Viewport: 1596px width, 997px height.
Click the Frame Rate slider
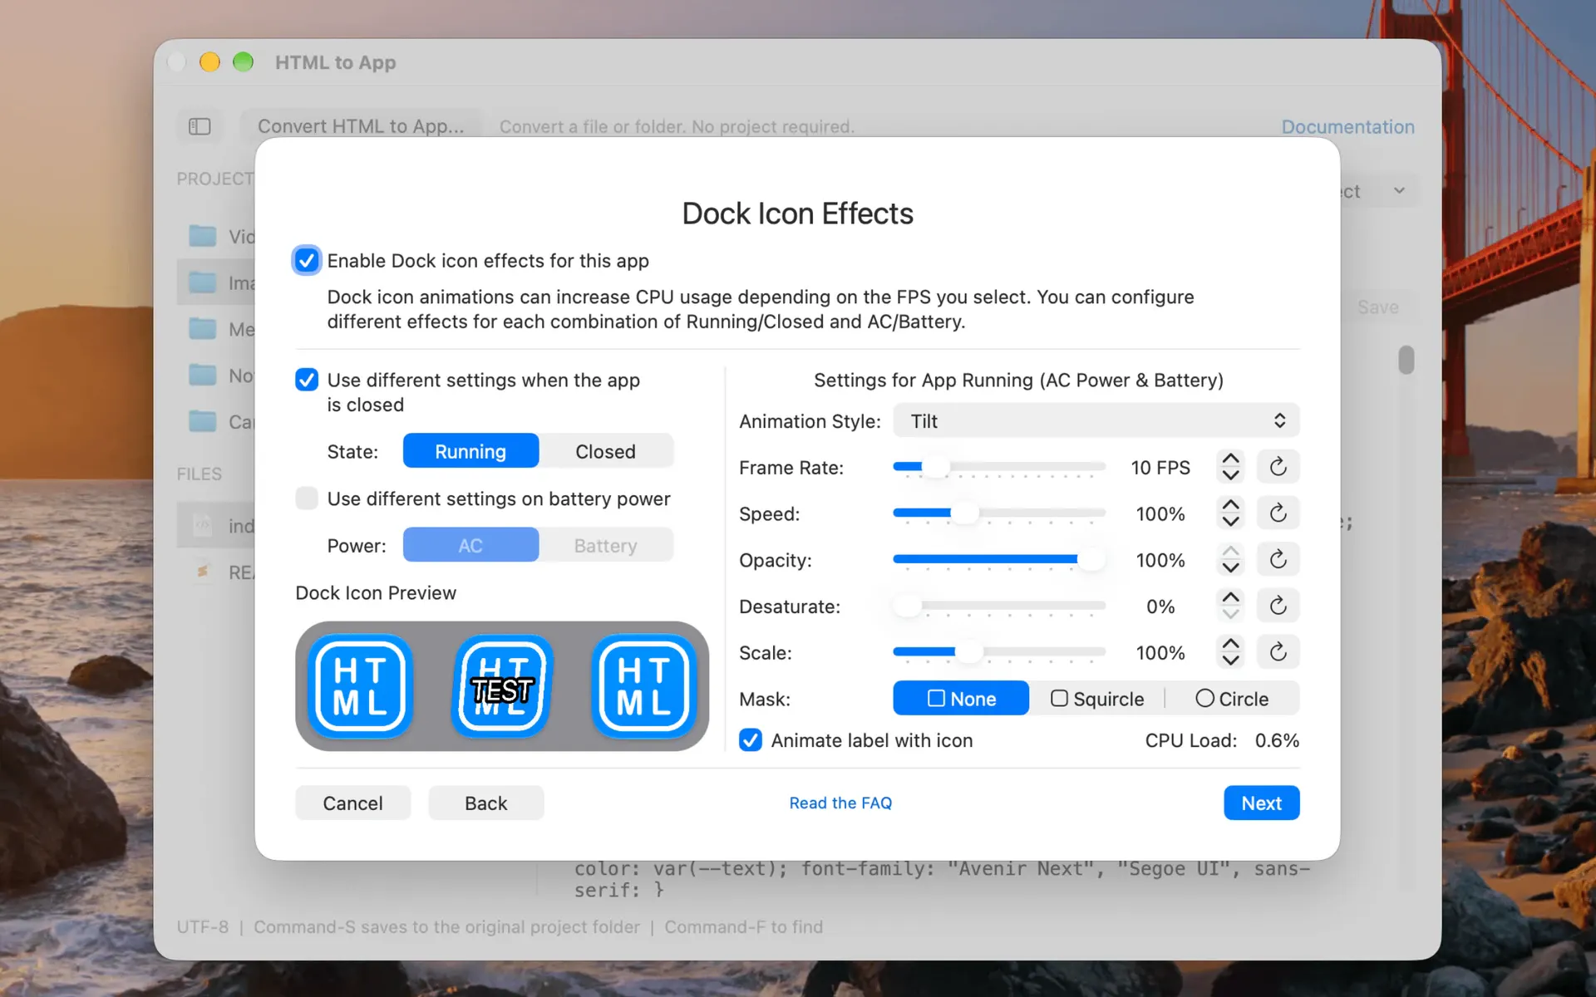click(999, 467)
